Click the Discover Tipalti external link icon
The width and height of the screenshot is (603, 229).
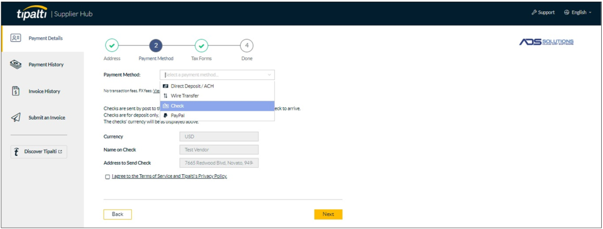coord(60,152)
